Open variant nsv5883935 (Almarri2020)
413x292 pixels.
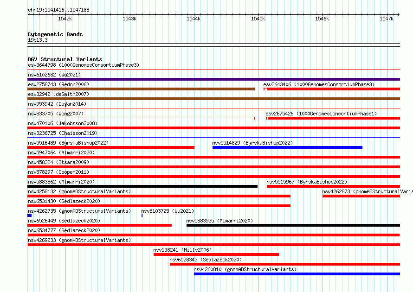(219, 221)
